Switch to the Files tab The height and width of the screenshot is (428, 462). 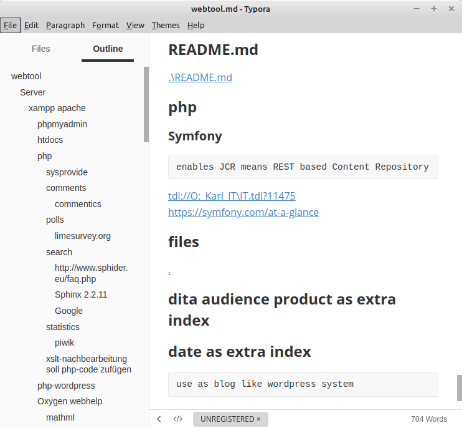pos(41,49)
